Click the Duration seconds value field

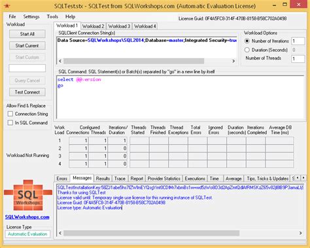click(x=298, y=50)
